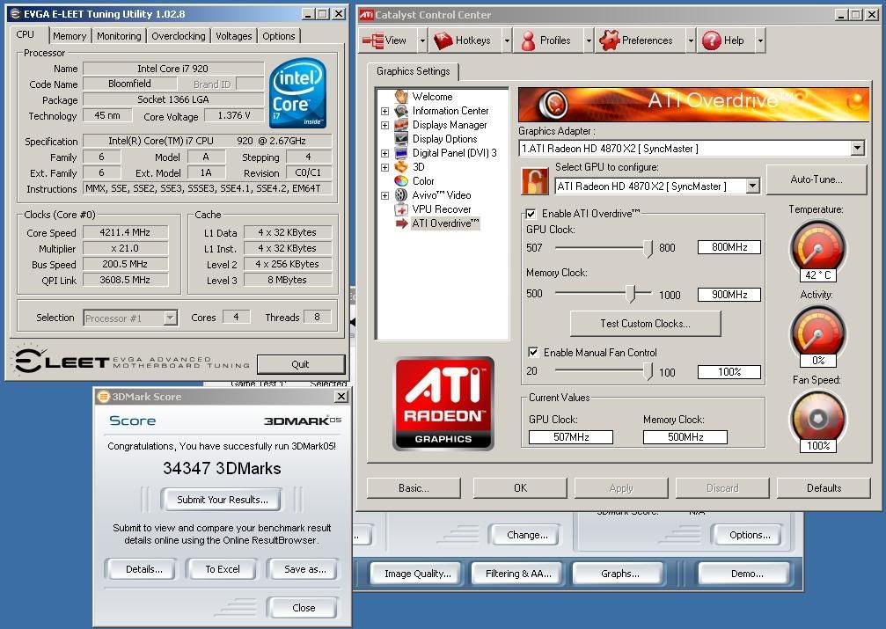Click the Display Options tree icon
This screenshot has height=629, width=886.
[x=401, y=139]
